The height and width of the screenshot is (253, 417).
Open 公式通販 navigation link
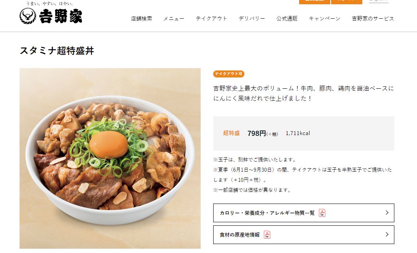tap(287, 19)
